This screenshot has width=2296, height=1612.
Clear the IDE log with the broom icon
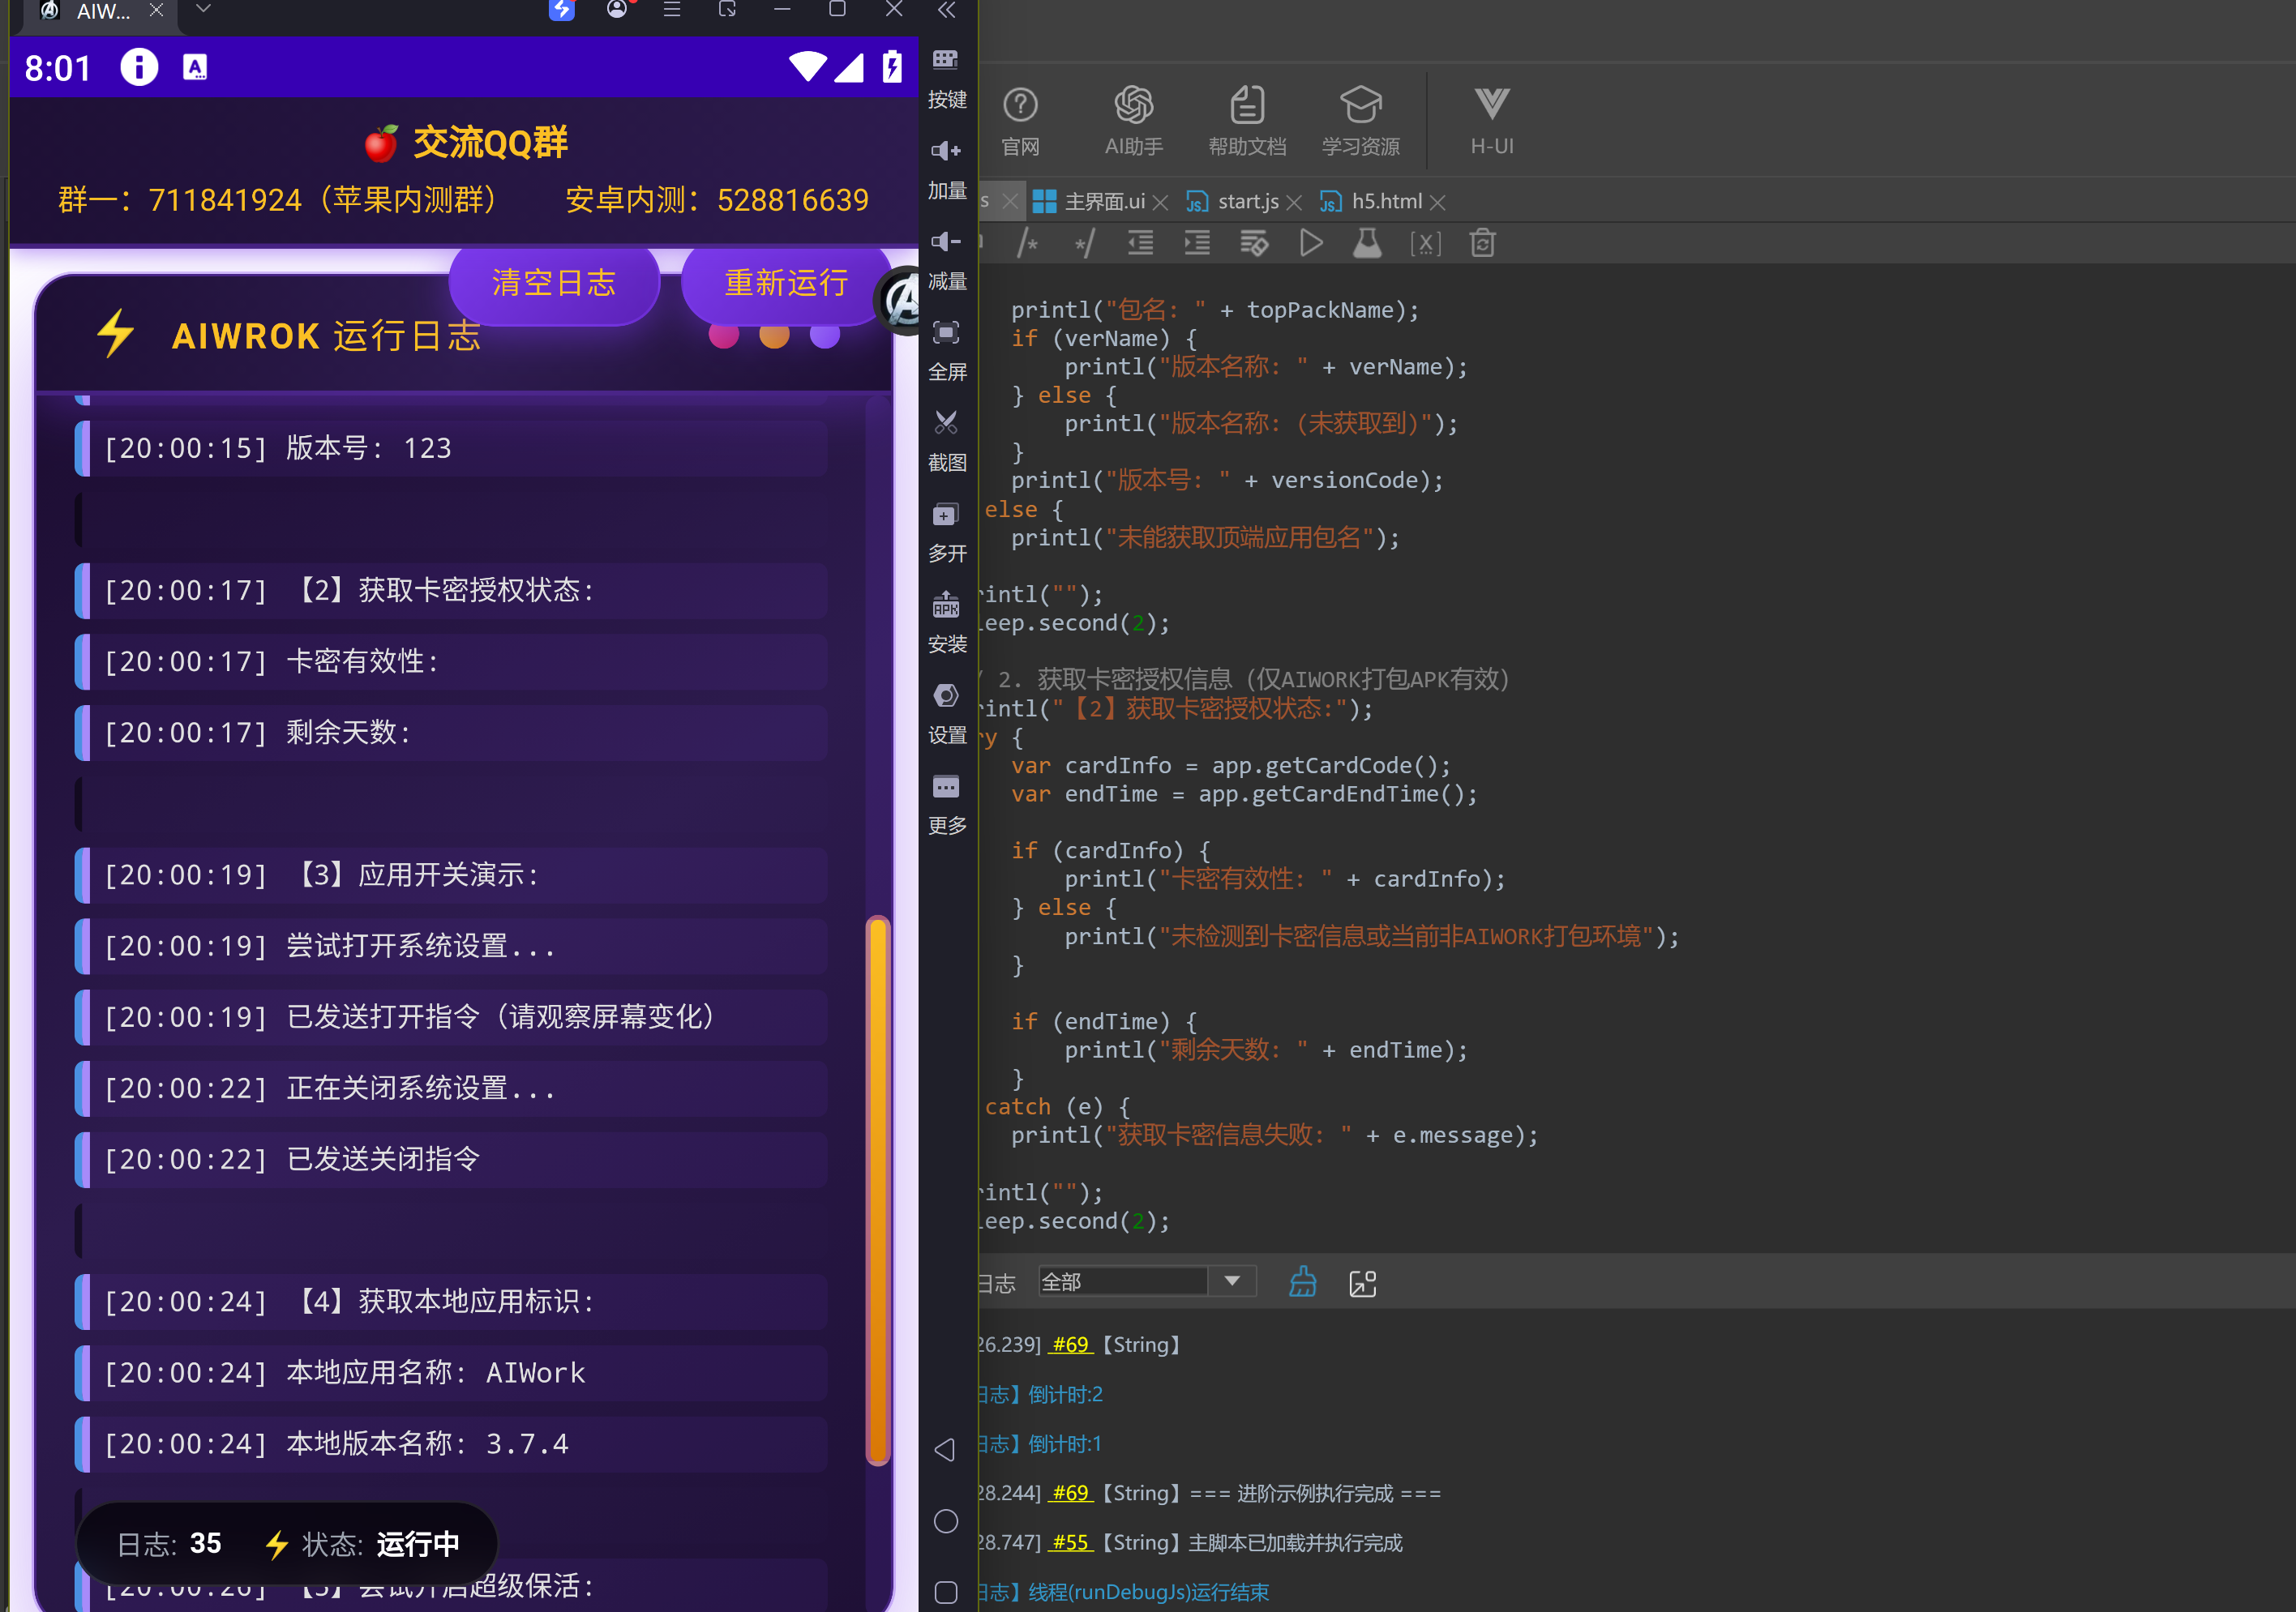1303,1282
